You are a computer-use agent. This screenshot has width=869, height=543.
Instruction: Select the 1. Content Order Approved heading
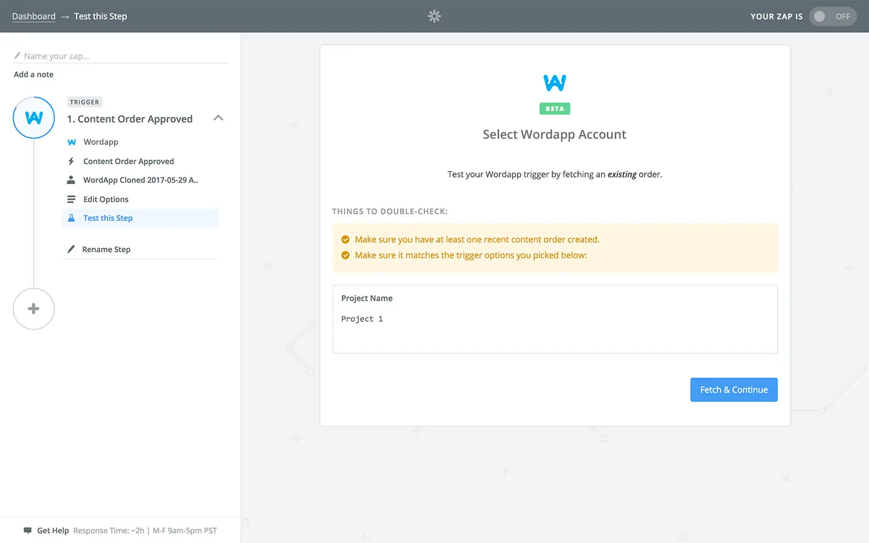pyautogui.click(x=130, y=119)
